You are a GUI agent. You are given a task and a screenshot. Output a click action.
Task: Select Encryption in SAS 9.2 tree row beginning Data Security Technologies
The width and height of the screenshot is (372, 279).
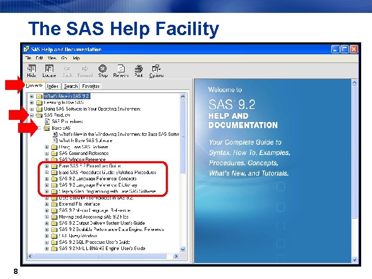tap(96, 197)
